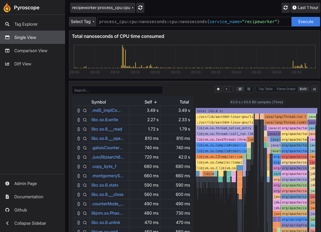This screenshot has width=321, height=232.
Task: Click the collapse nodes double-chevron button
Action: (226, 89)
